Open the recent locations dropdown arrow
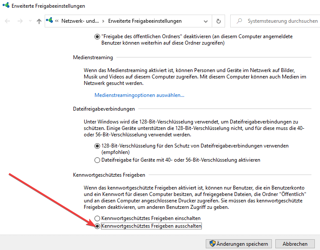320x250 pixels. tap(30, 21)
